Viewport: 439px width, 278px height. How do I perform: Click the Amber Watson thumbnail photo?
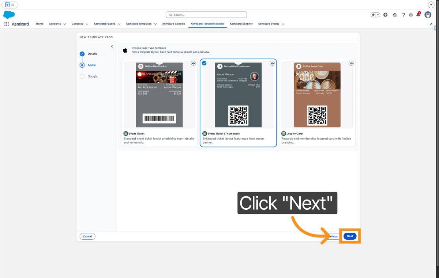[255, 76]
